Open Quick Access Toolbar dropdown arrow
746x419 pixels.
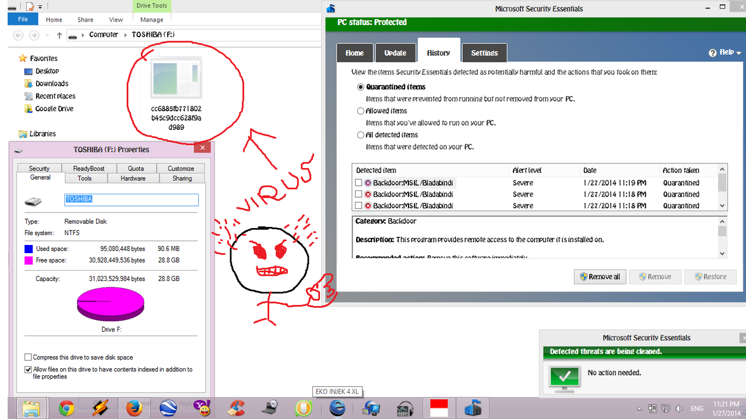(41, 6)
